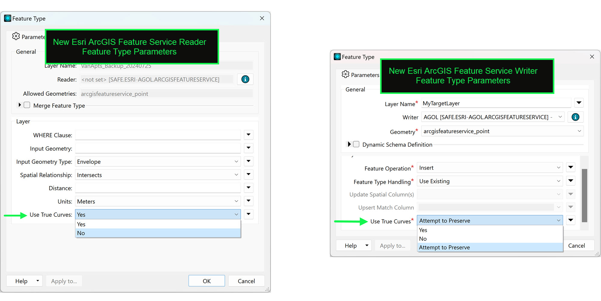Viewport: 601px width, 301px height.
Task: Open the Feature Operation options arrow menu
Action: tap(571, 167)
